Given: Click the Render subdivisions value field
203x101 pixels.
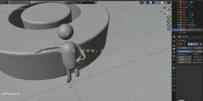Looking at the screenshot, I should click(x=184, y=57).
